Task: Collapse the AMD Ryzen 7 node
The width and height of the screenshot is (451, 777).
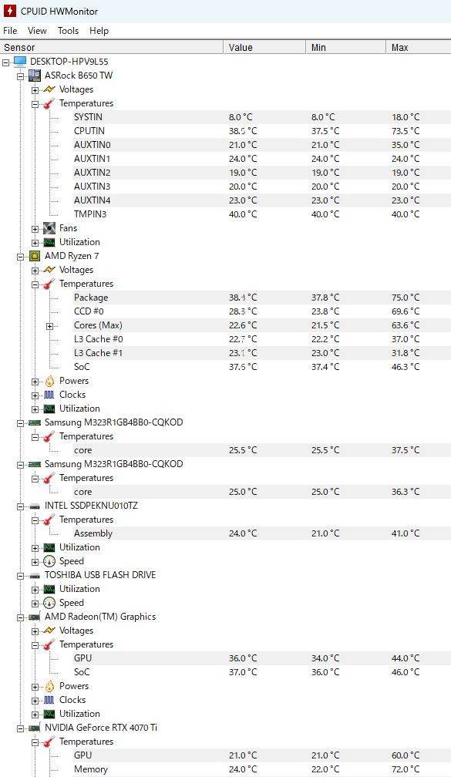Action: [20, 257]
